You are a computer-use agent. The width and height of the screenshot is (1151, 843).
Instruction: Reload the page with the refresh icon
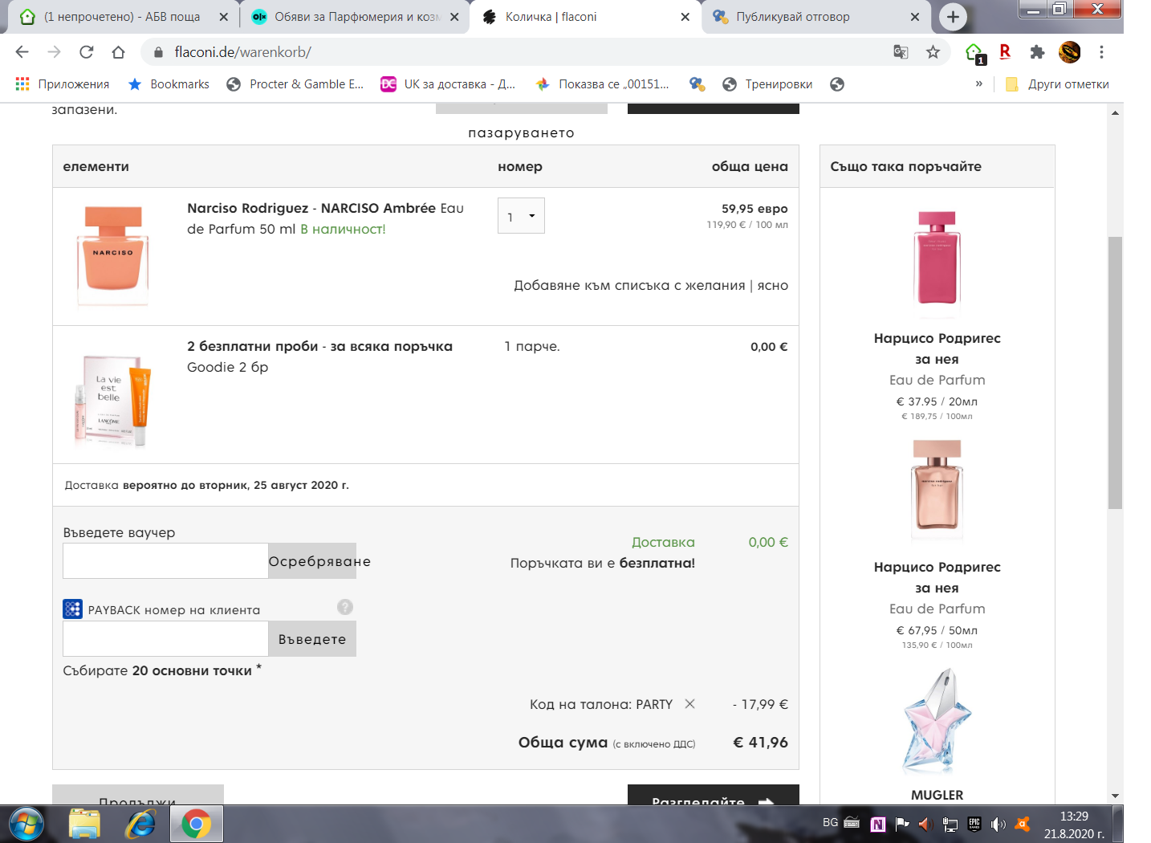(87, 52)
